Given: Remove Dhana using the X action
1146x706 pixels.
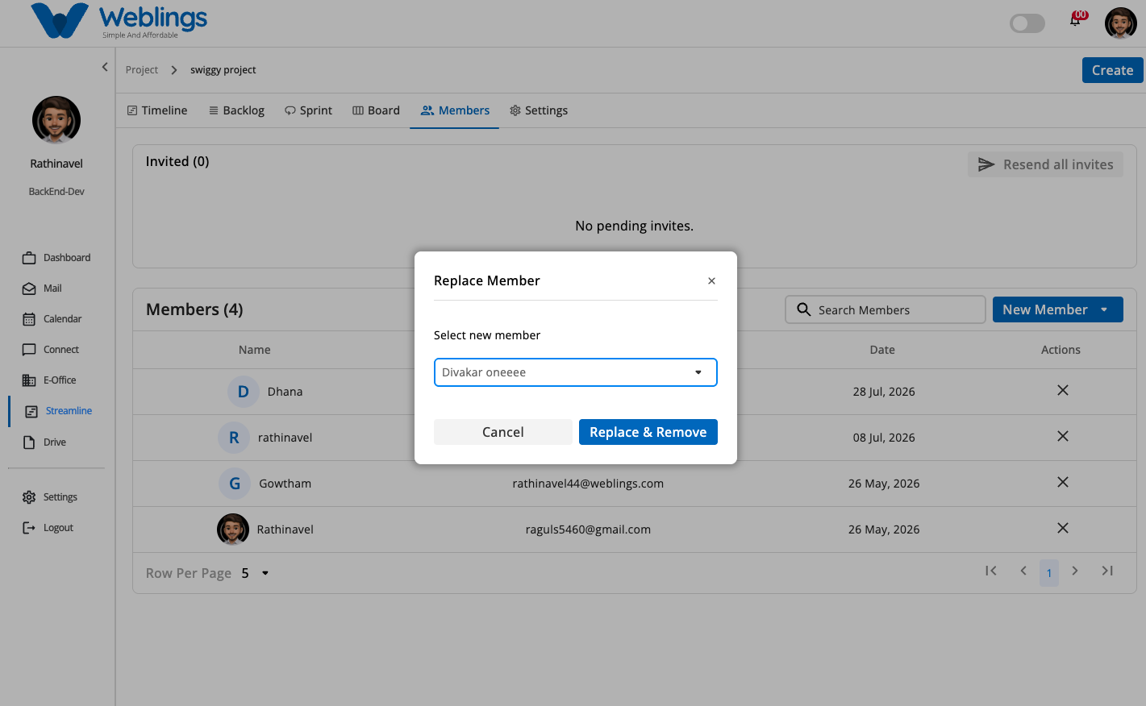Looking at the screenshot, I should (x=1063, y=390).
